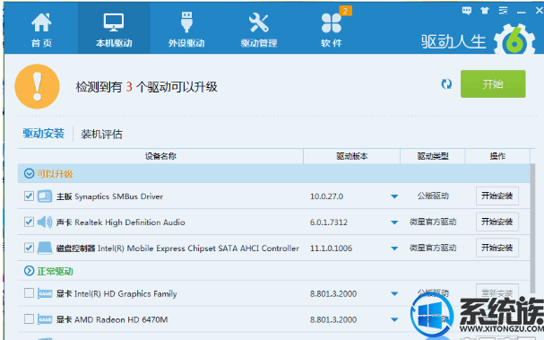
Task: Select version 11.1.0.1006 text
Action: [331, 248]
